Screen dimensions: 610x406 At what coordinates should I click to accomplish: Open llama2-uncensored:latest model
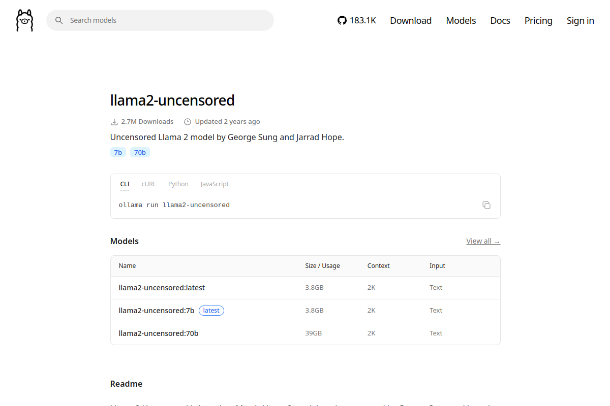tap(162, 288)
